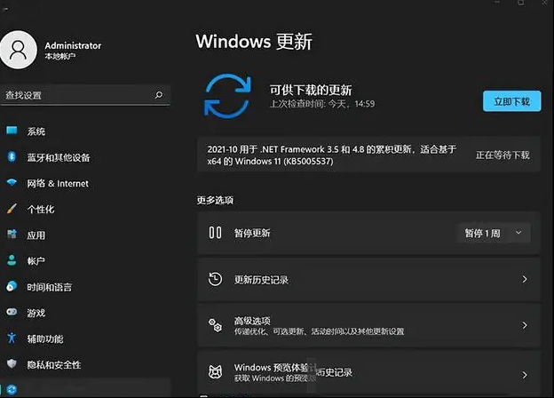
Task: Click the 高级选项 row label
Action: (252, 321)
